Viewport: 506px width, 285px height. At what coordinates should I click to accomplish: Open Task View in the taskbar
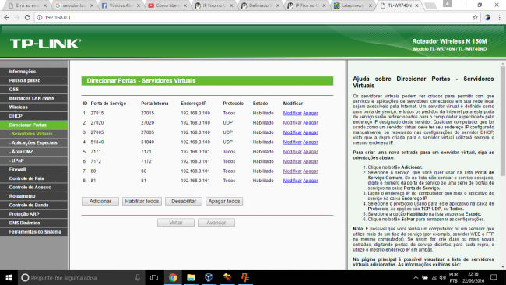click(154, 277)
